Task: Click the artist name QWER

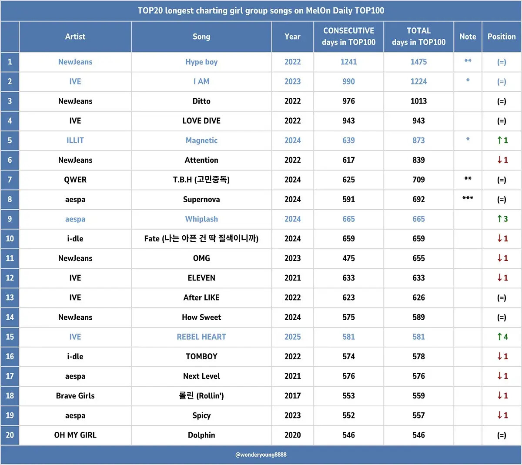Action: (x=75, y=180)
